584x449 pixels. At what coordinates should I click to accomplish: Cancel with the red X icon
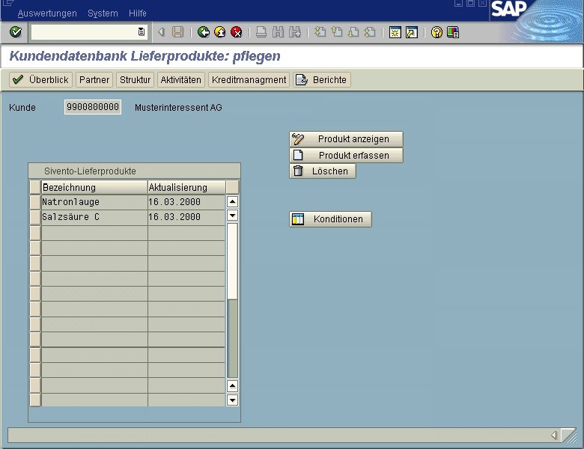click(236, 32)
